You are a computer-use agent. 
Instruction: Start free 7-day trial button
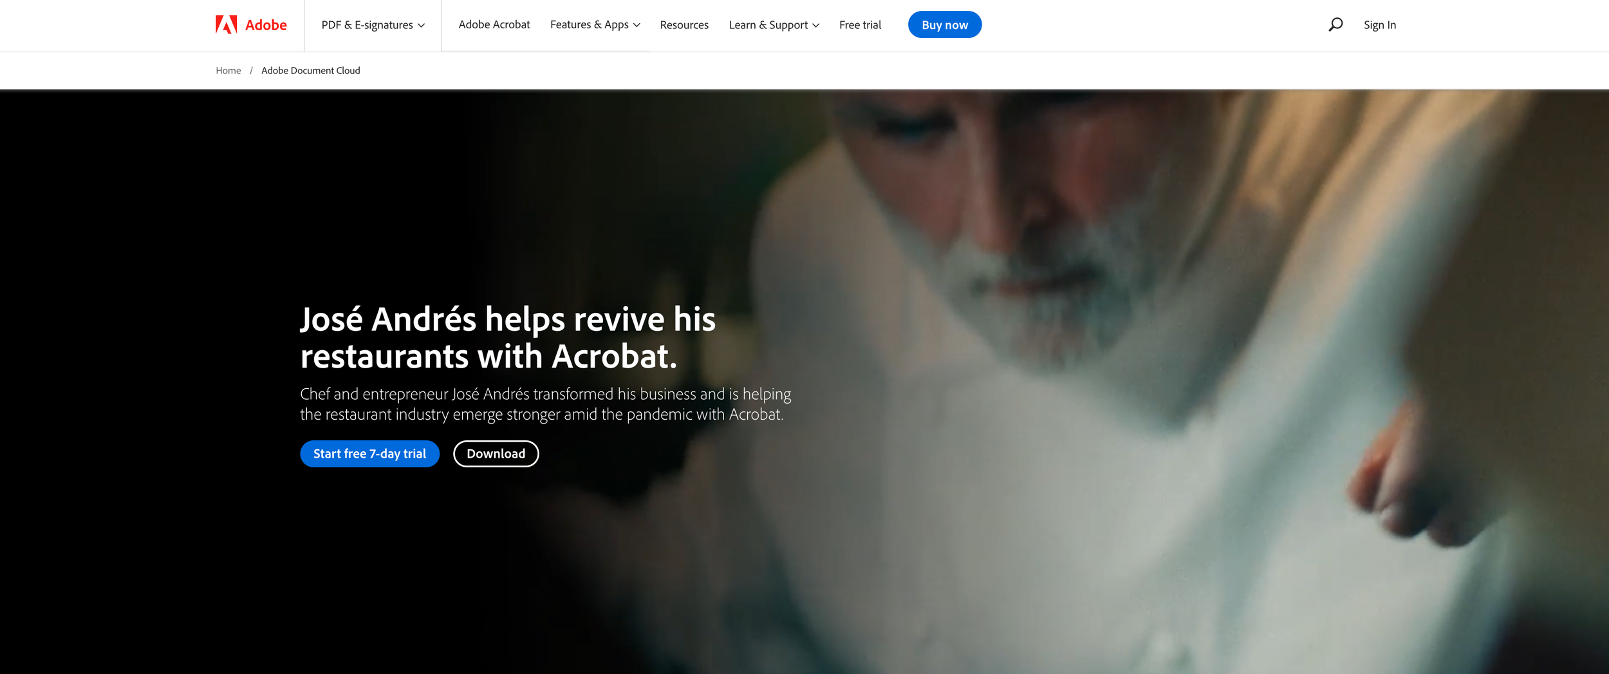pyautogui.click(x=369, y=454)
